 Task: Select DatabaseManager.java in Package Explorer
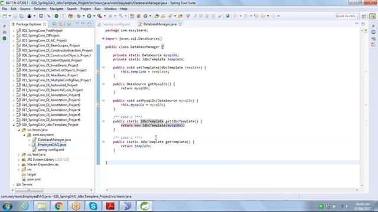54,140
